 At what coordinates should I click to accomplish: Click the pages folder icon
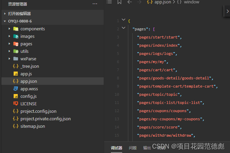coord(16,44)
